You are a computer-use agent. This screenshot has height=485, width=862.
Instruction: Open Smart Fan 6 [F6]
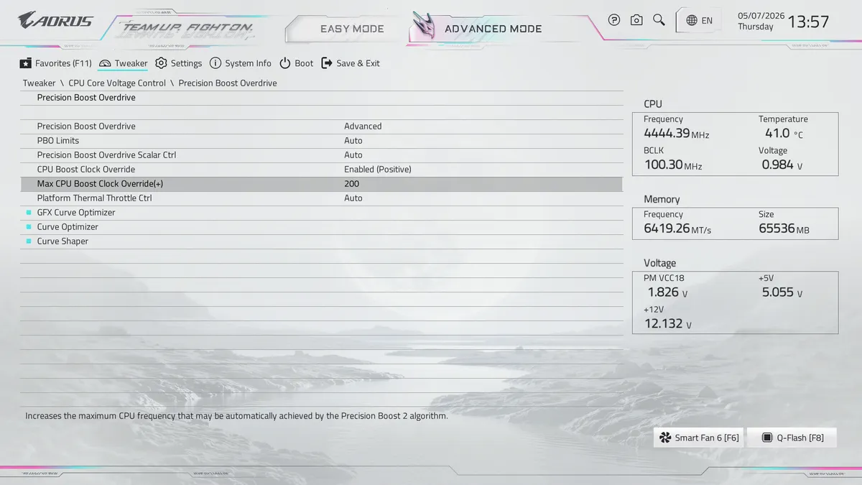click(x=698, y=438)
